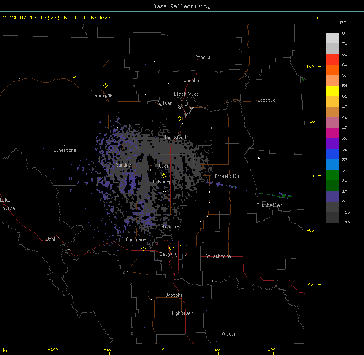Viewport: 364px width, 355px height.
Task: Click the -30 value in dBZ legend
Action: coord(346,223)
